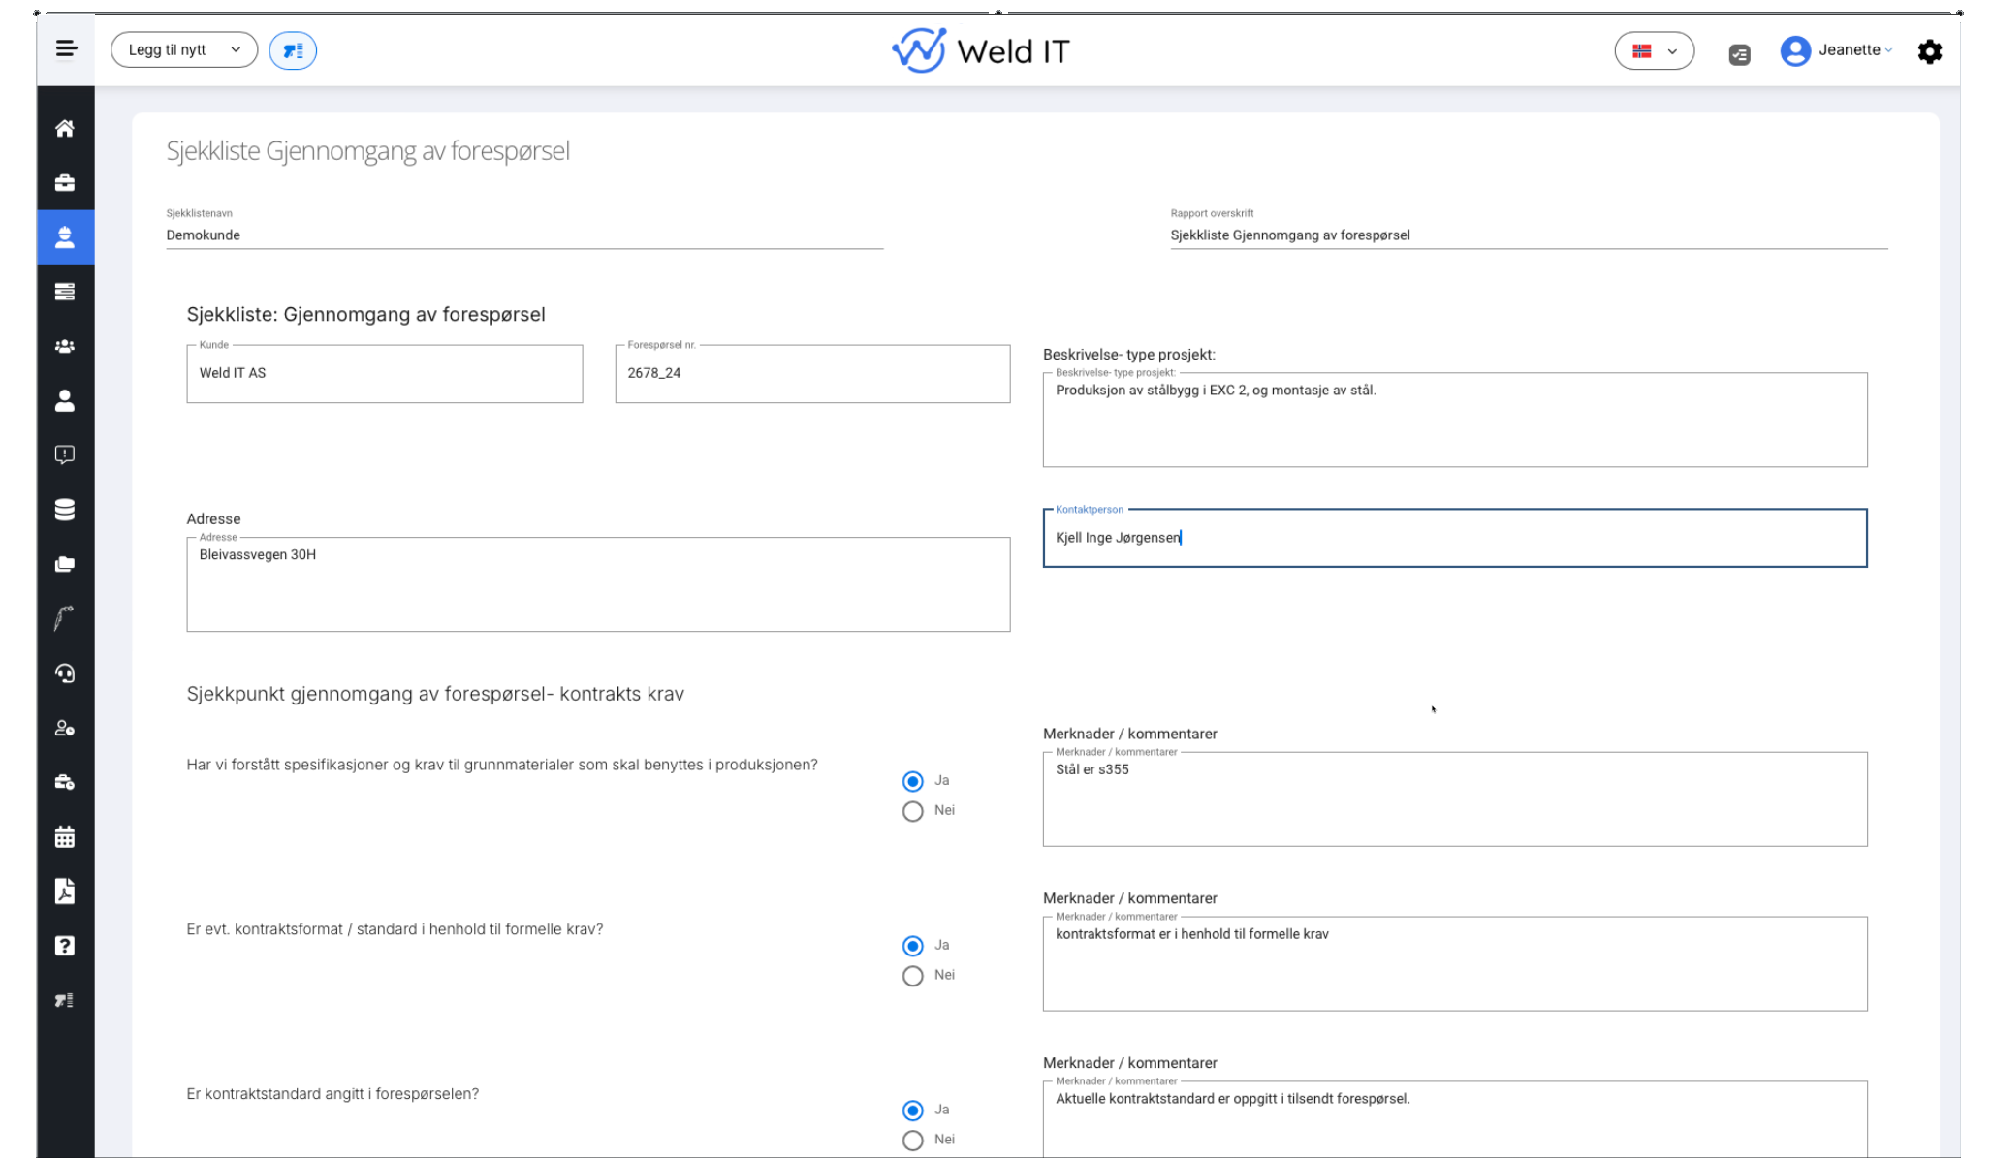Click the briefcase icon in sidebar

(x=65, y=183)
